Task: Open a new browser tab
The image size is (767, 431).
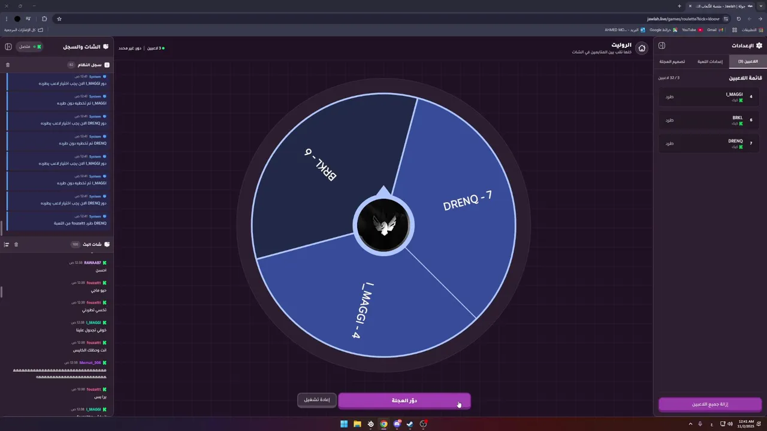Action: pos(680,6)
